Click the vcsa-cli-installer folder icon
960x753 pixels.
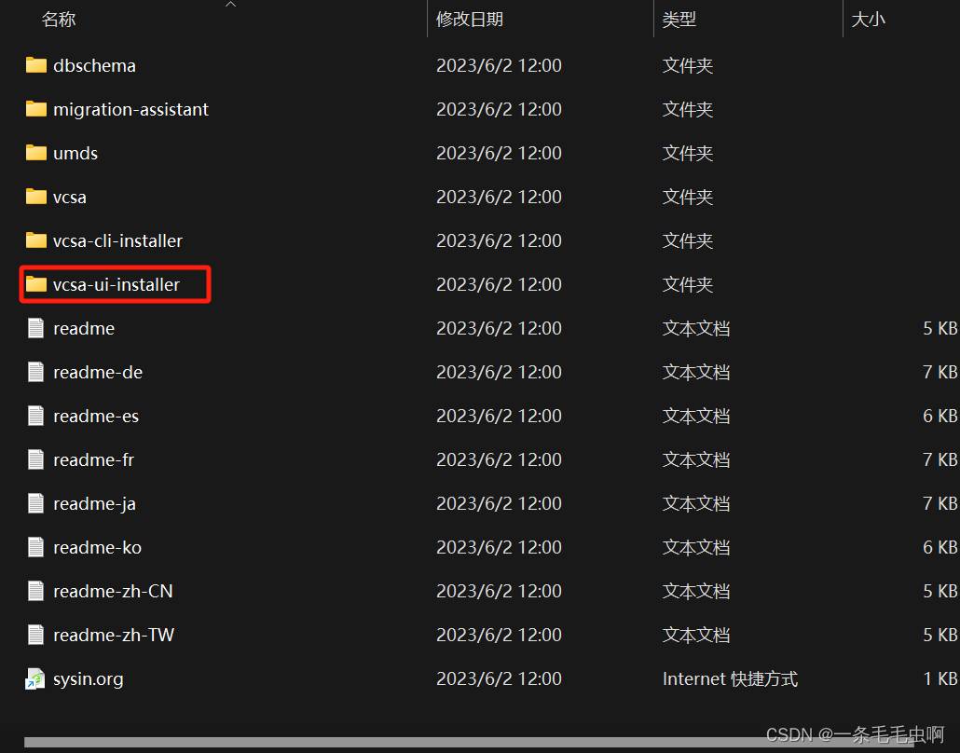click(x=36, y=240)
